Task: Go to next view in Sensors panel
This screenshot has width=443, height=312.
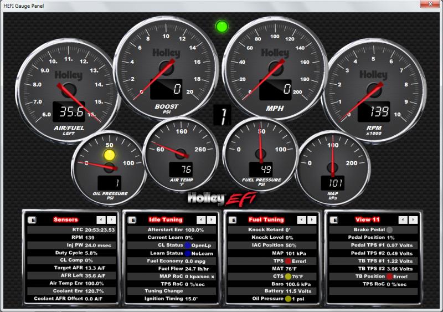Action: pyautogui.click(x=111, y=220)
